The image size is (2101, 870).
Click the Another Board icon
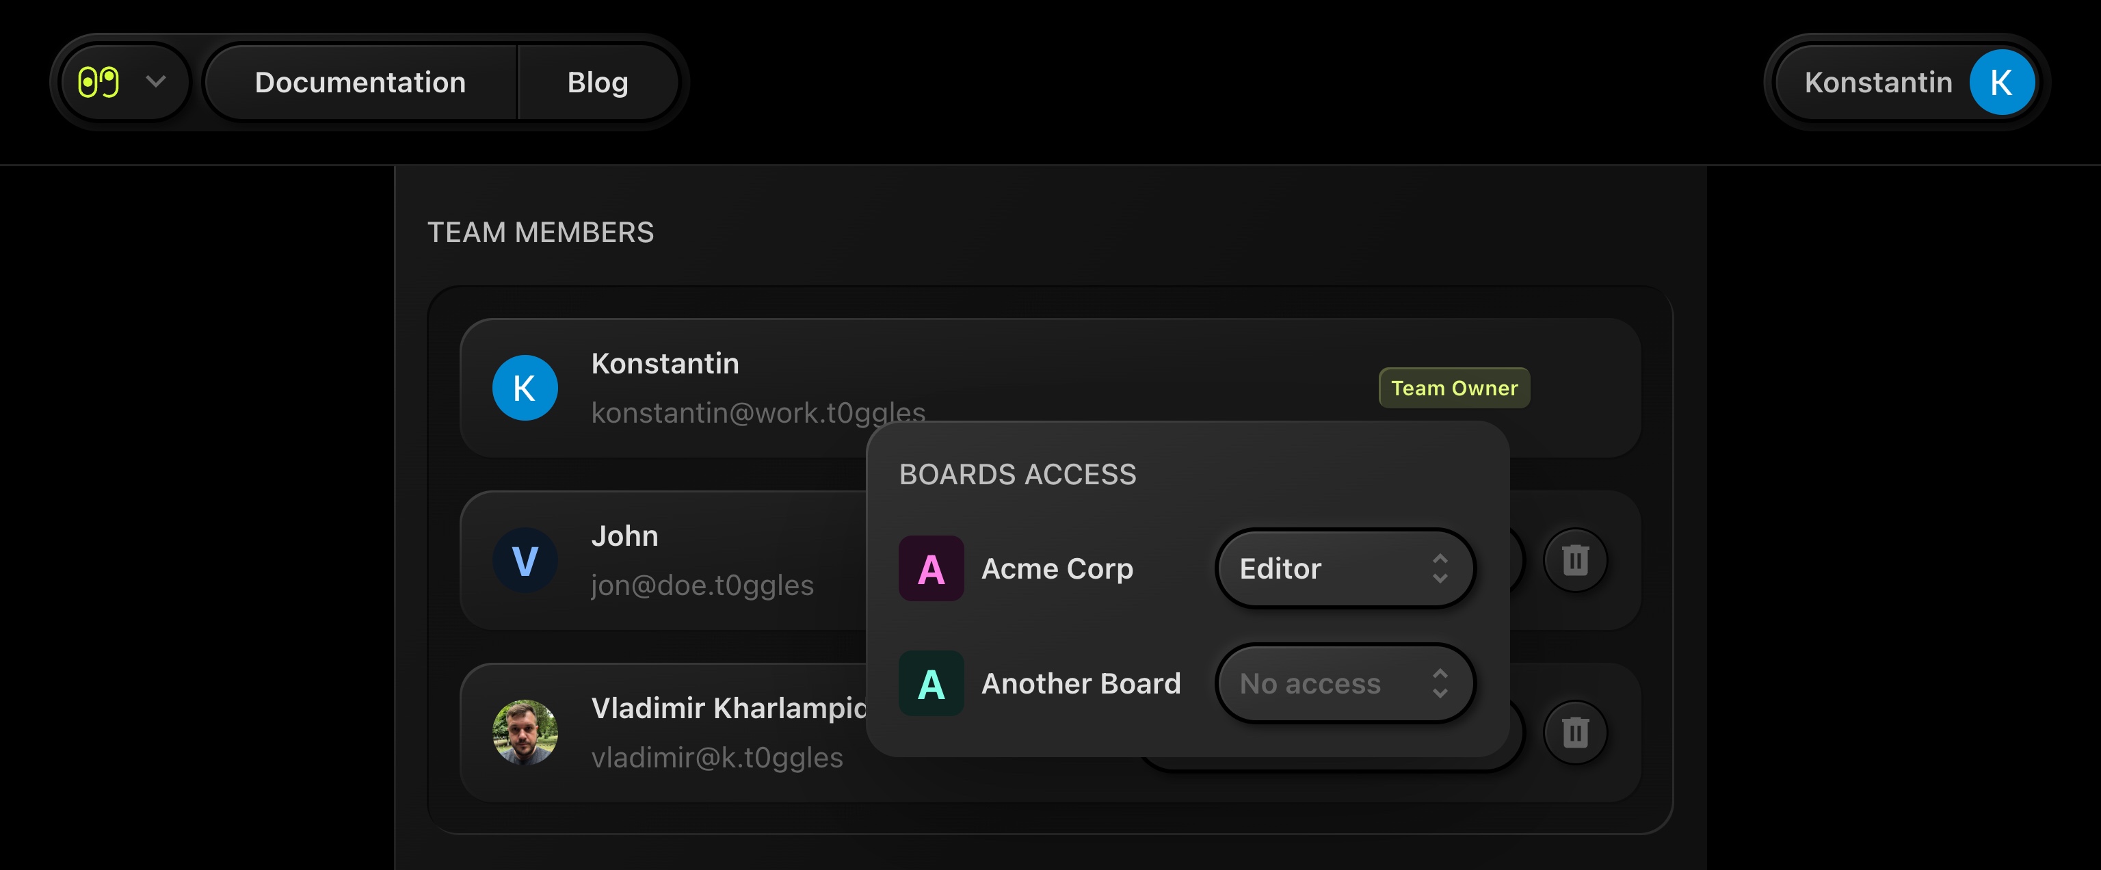click(x=931, y=683)
